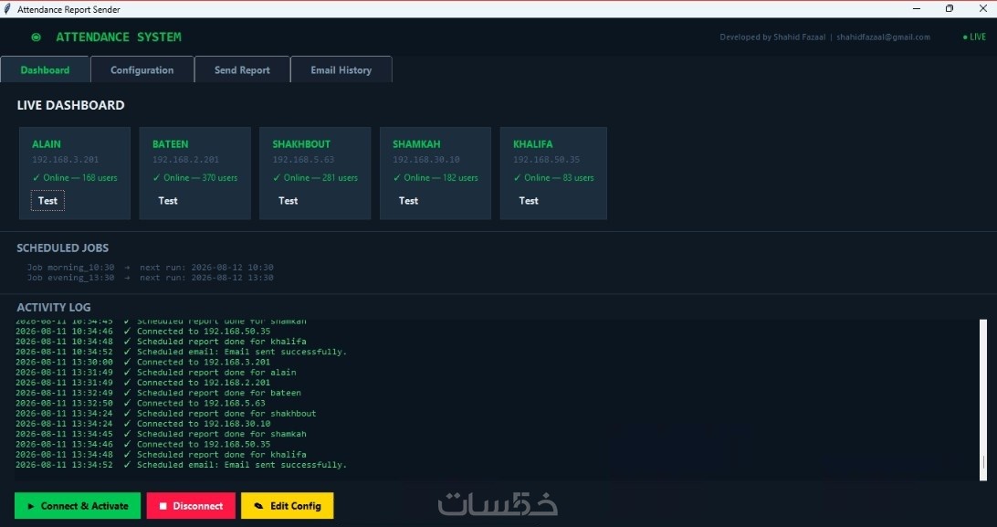The width and height of the screenshot is (997, 527).
Task: Select KHALIFA IP address 192.168.50.35
Action: coord(546,160)
